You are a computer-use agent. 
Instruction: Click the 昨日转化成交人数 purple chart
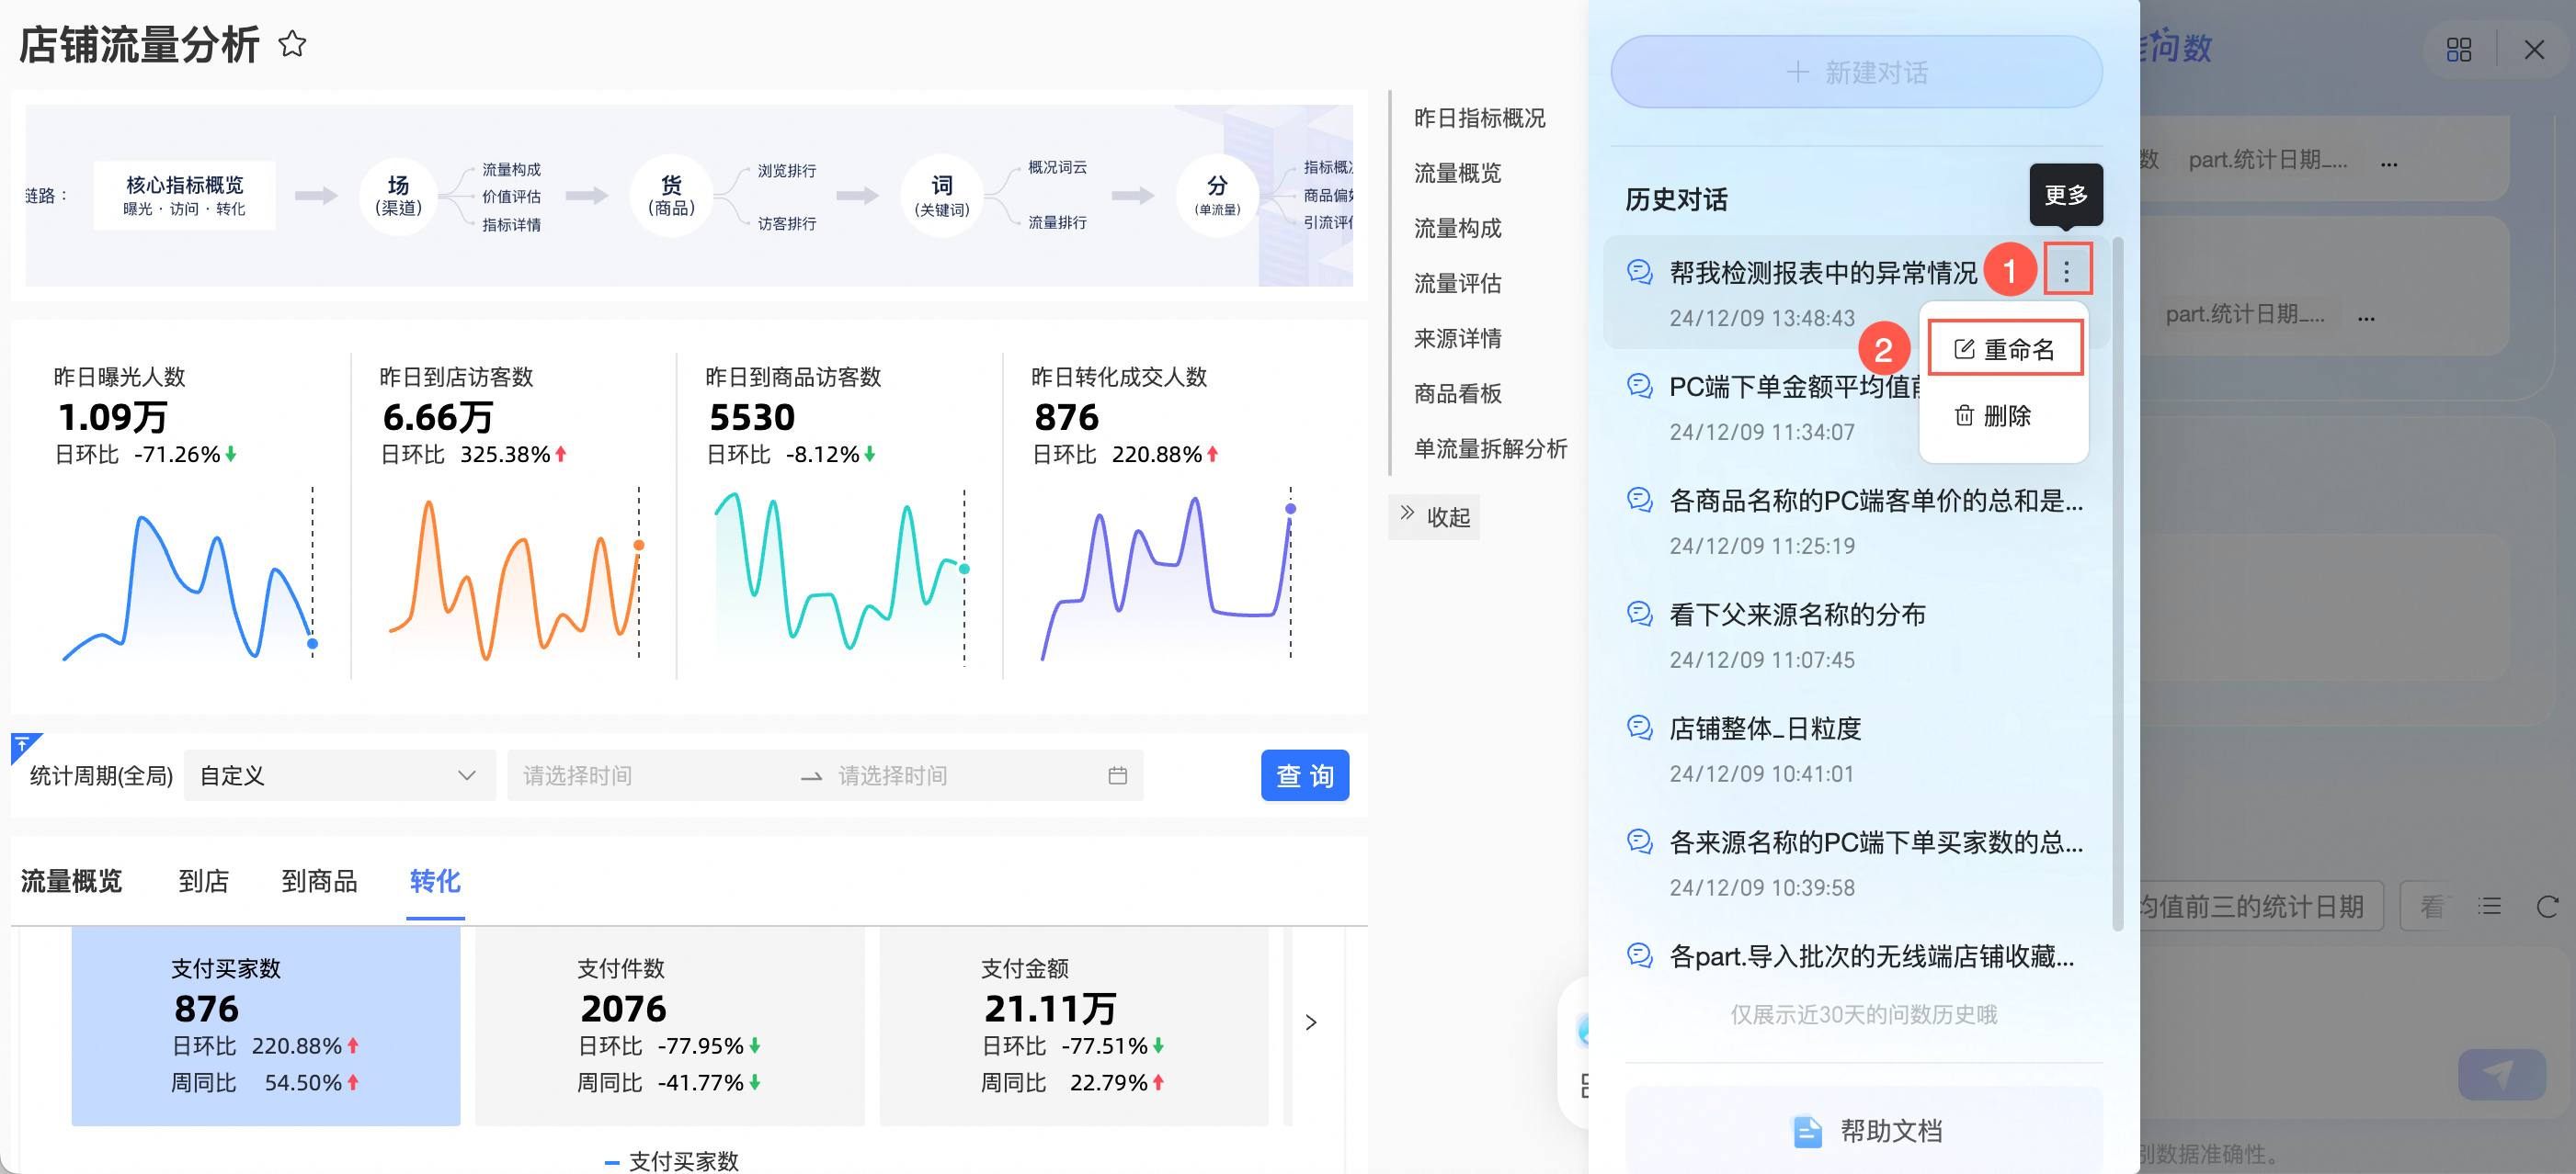click(1167, 574)
